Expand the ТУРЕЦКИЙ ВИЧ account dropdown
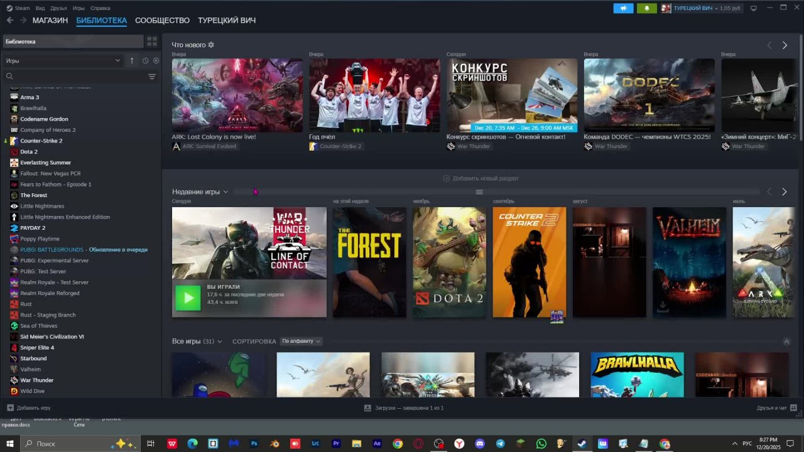The image size is (804, 452). tap(715, 8)
